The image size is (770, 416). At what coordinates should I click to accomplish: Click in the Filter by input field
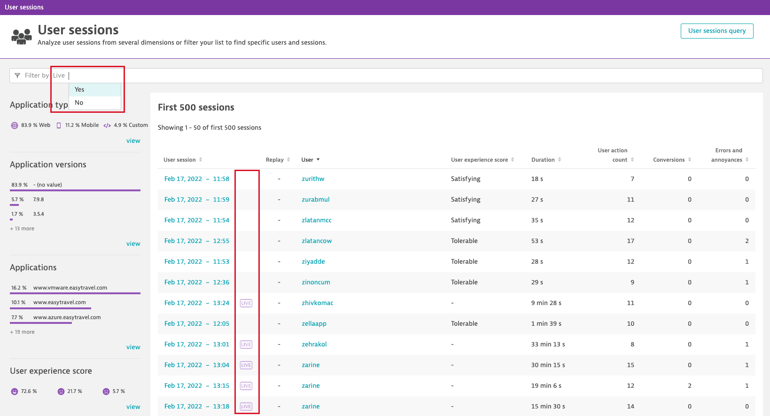coord(376,76)
